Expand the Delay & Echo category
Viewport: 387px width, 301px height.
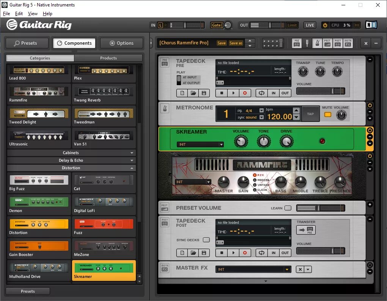point(71,161)
